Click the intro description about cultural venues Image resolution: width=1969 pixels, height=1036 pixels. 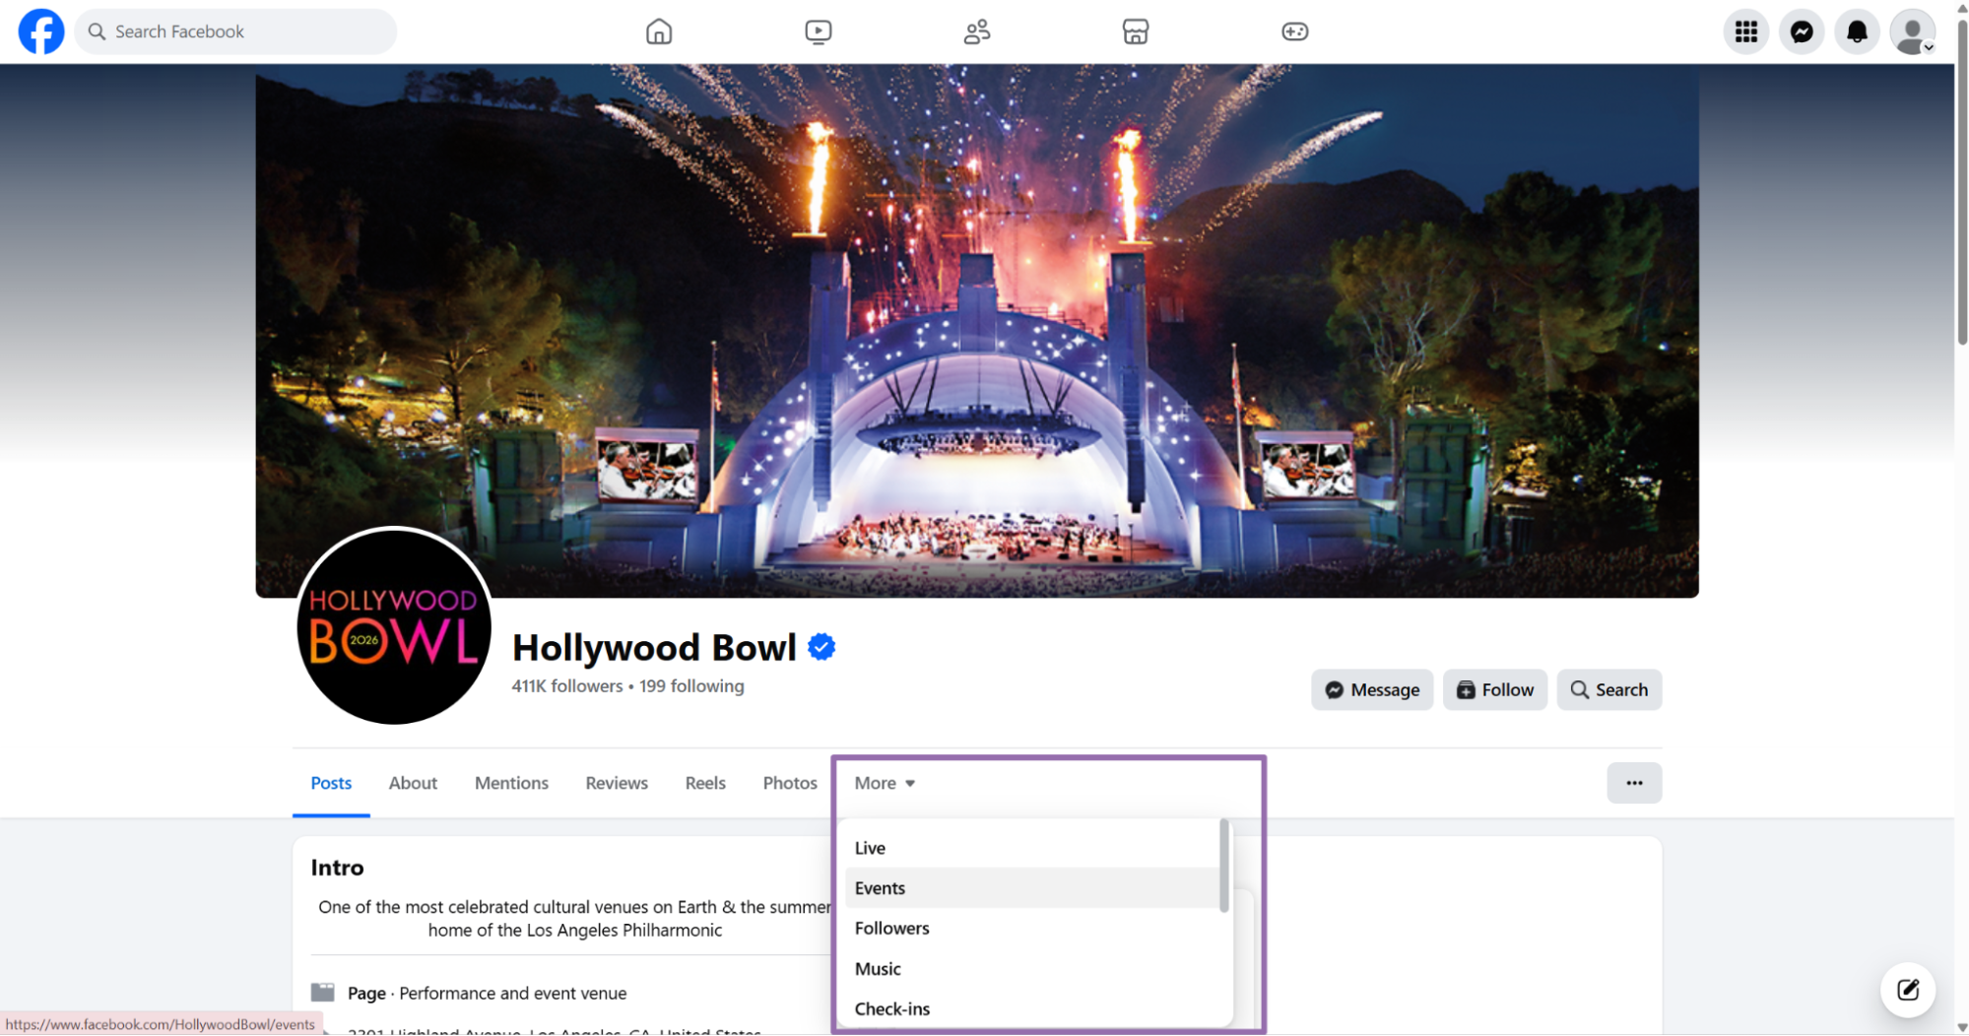click(x=575, y=919)
